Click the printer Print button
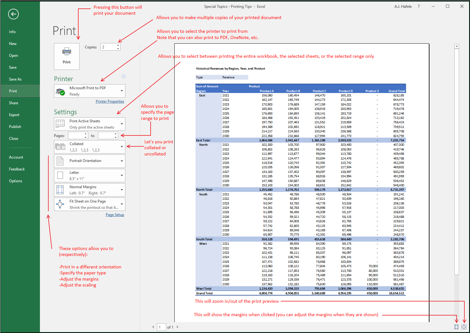This screenshot has height=333, width=470. tap(67, 56)
